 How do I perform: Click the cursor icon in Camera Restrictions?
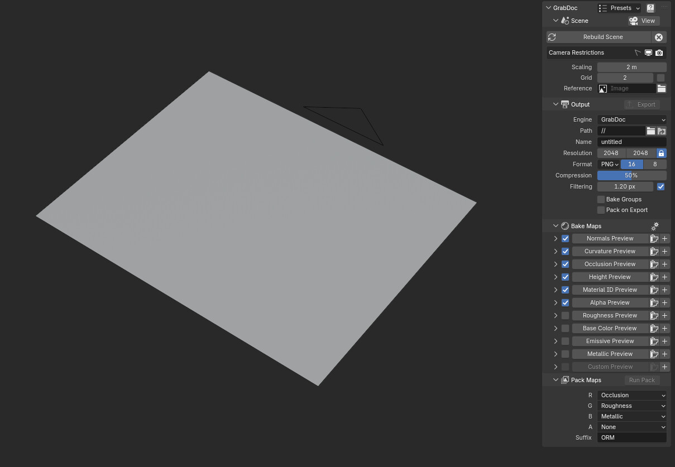point(638,52)
